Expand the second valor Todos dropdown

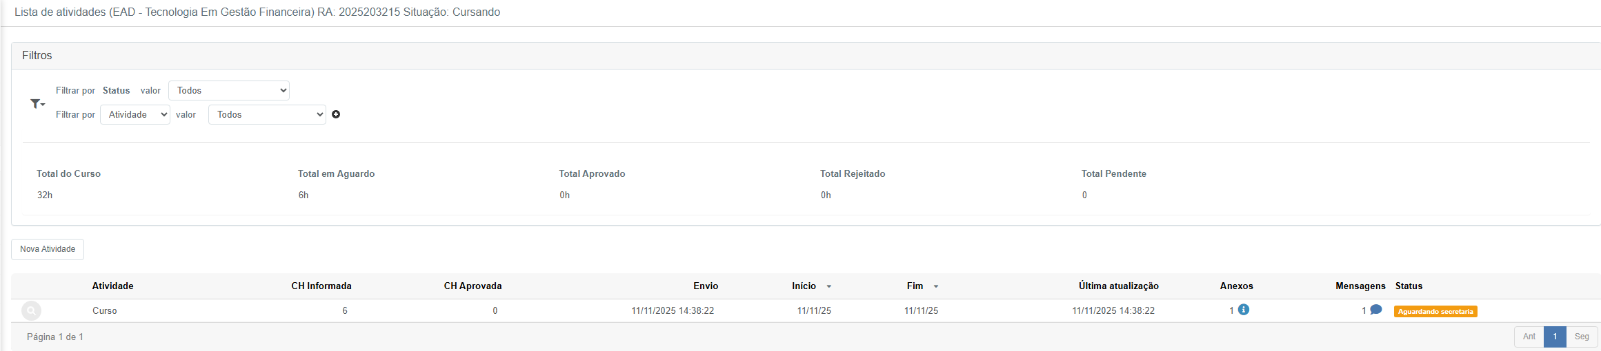[267, 114]
